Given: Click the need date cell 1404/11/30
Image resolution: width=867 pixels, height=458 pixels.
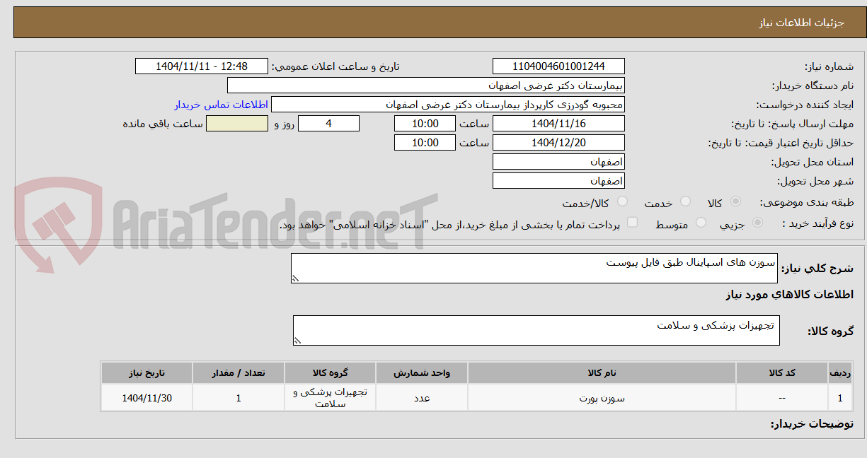Looking at the screenshot, I should pos(147,398).
